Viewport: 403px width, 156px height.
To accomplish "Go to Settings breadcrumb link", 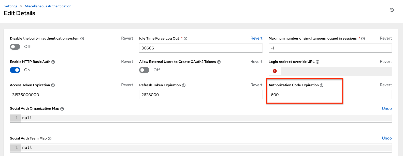I will click(x=10, y=6).
